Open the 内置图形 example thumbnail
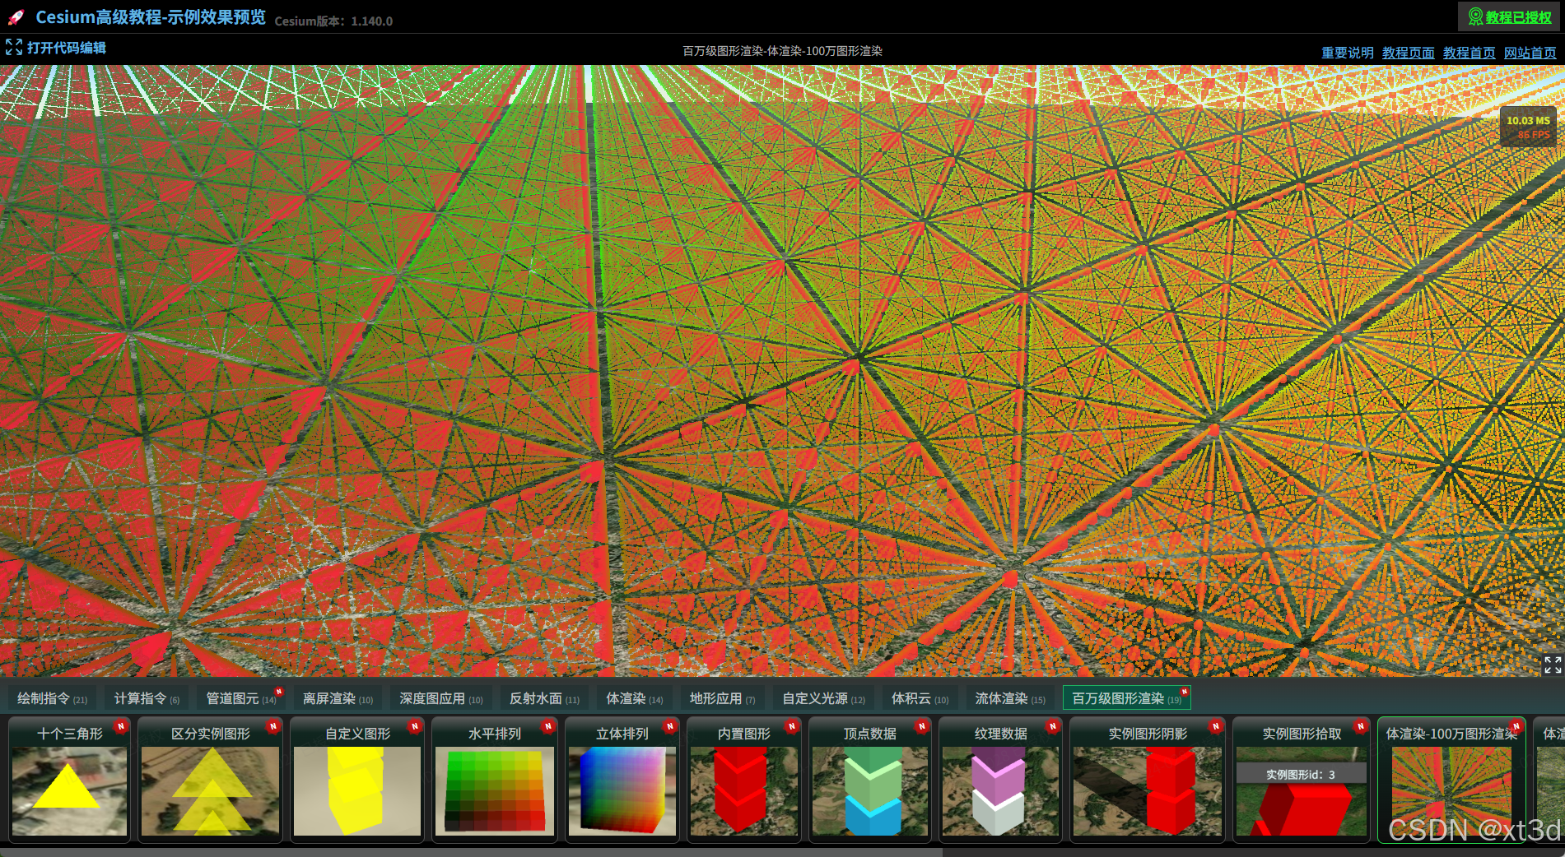 pyautogui.click(x=744, y=780)
